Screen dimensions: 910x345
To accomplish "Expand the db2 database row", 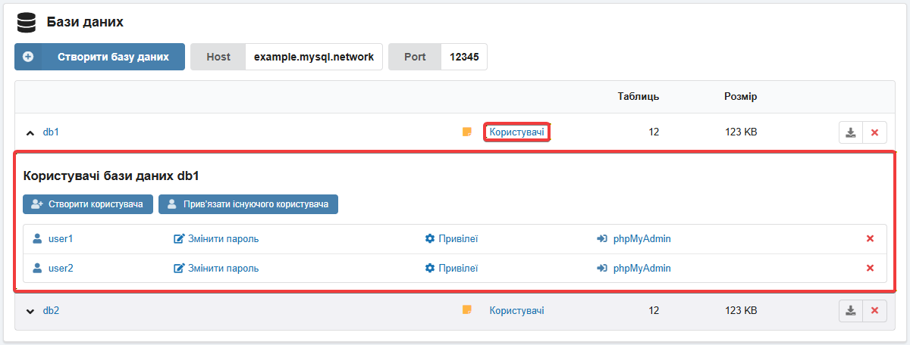I will tap(30, 311).
